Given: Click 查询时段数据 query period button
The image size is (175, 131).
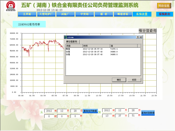Looking at the screenshot, I should tap(148, 113).
